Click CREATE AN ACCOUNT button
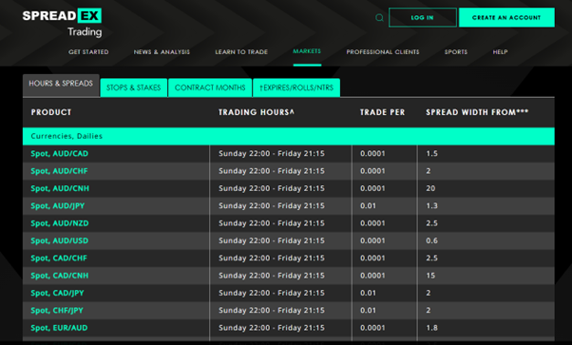The width and height of the screenshot is (572, 345). tap(506, 17)
